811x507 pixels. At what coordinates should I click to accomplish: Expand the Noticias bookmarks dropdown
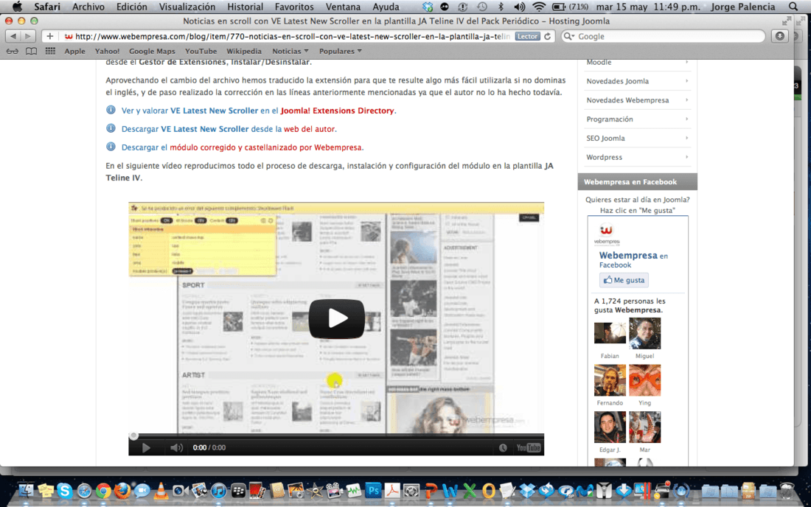[x=290, y=51]
